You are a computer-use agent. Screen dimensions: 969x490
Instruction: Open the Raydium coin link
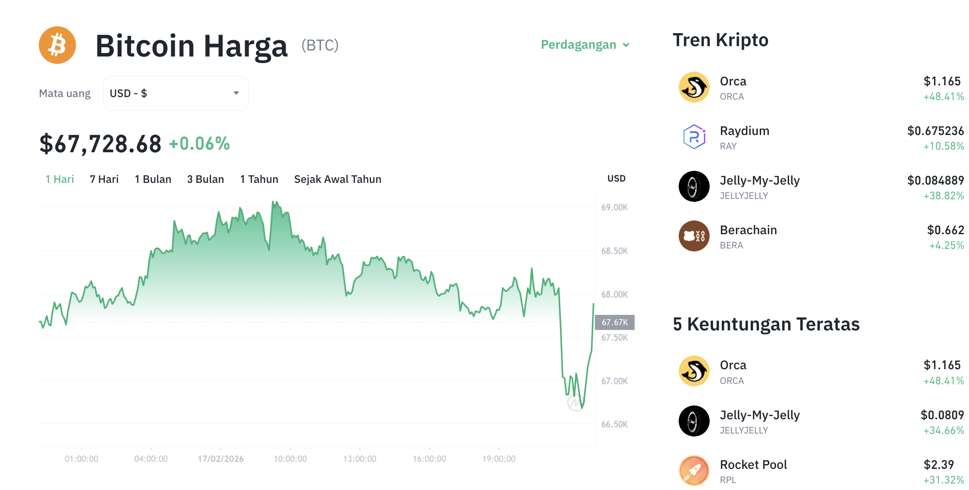(x=744, y=131)
